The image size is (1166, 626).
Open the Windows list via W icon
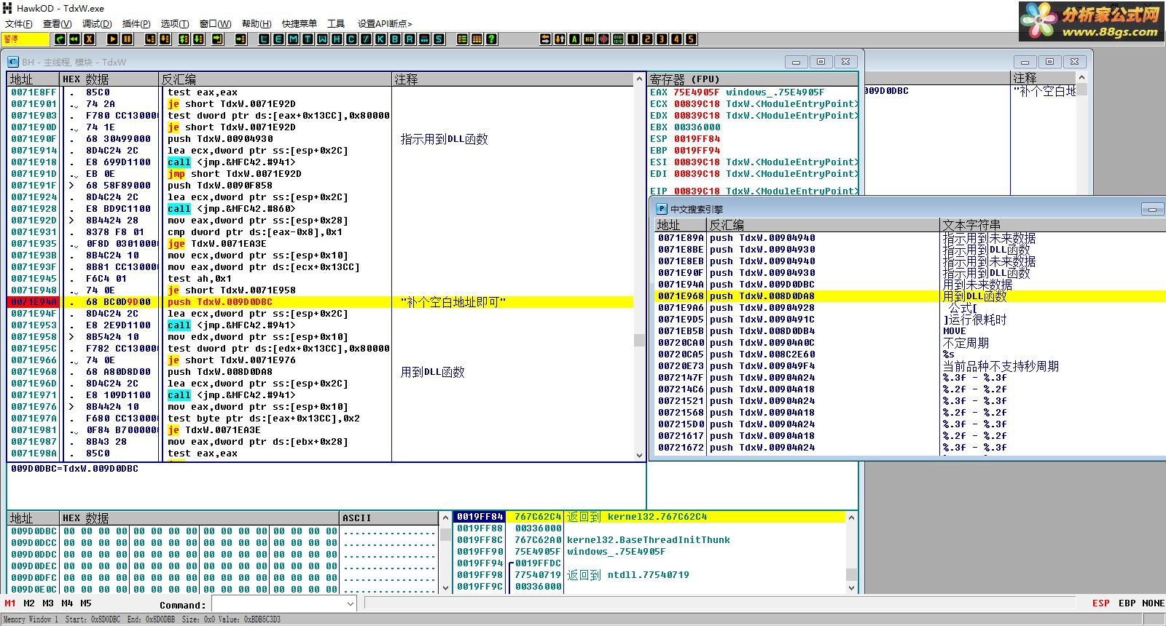(322, 39)
